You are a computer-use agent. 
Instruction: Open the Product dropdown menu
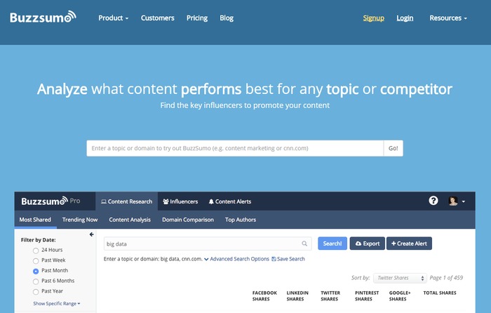[114, 18]
